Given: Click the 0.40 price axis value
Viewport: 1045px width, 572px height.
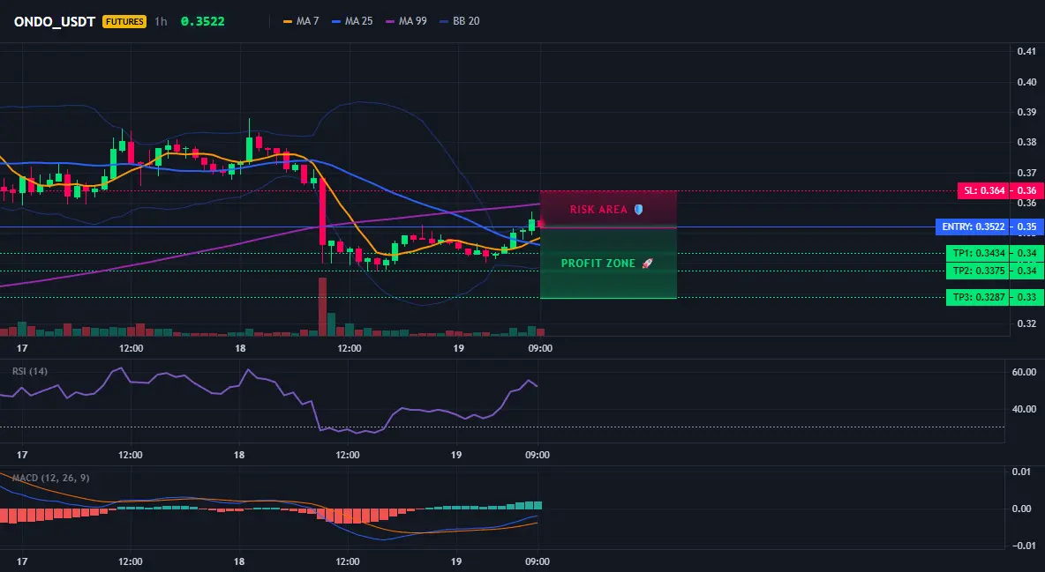Looking at the screenshot, I should (1026, 82).
